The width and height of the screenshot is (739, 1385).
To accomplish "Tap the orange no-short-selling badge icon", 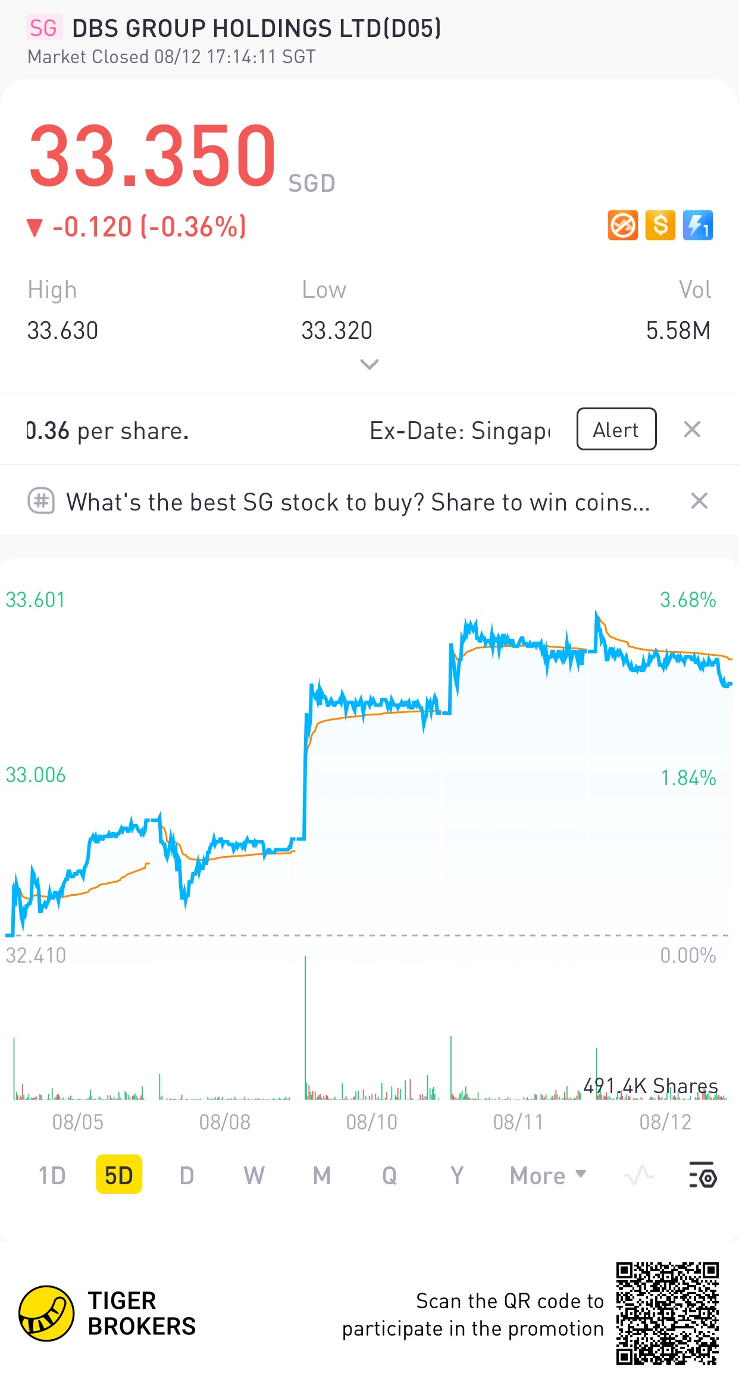I will tap(622, 225).
